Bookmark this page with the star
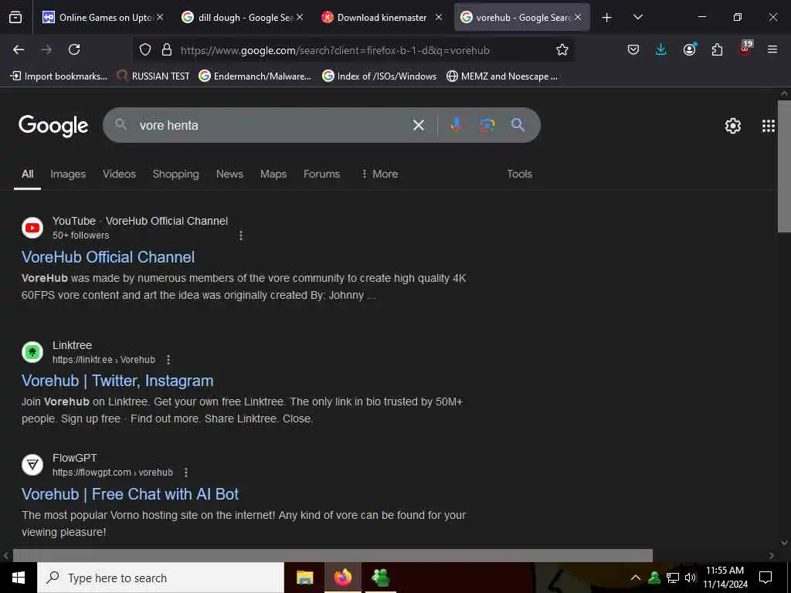The width and height of the screenshot is (791, 593). 562,50
